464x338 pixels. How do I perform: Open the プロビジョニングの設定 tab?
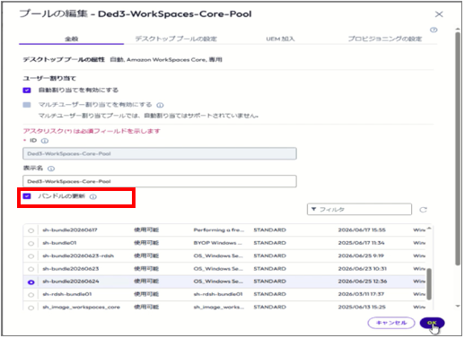(385, 39)
